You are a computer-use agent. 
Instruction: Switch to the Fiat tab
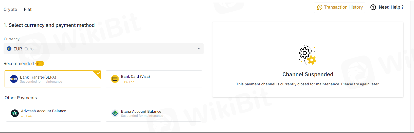(x=28, y=9)
